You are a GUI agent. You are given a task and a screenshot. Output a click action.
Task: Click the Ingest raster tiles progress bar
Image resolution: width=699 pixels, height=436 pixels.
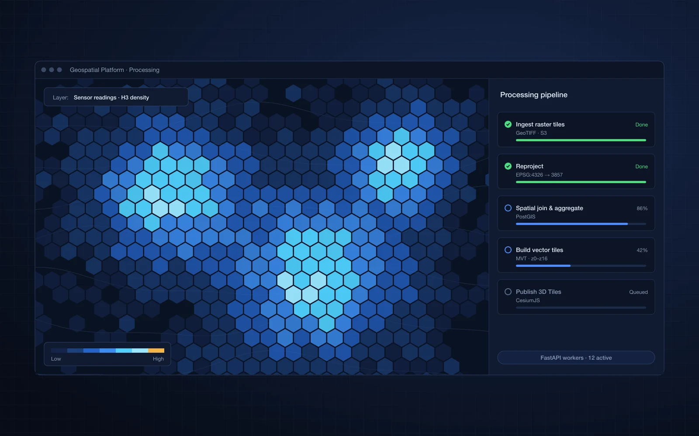coord(581,140)
